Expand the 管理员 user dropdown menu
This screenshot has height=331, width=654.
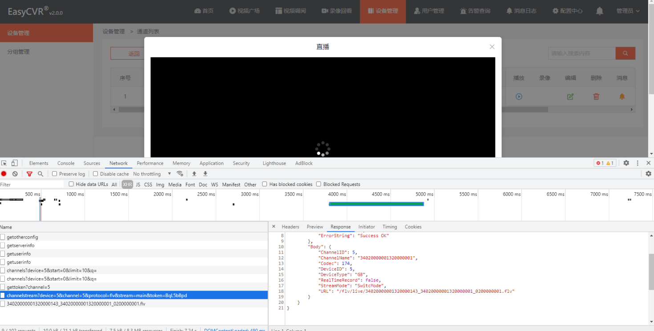pyautogui.click(x=628, y=11)
